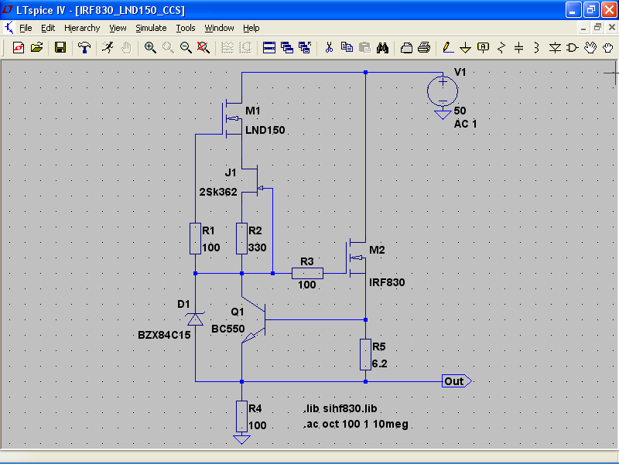The height and width of the screenshot is (464, 619).
Task: Select the Pan magnifier tool
Action: pyautogui.click(x=168, y=48)
